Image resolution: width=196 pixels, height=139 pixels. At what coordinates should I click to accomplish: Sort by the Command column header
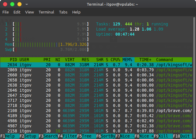(165, 60)
